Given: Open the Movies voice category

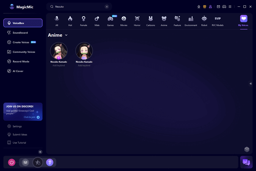Looking at the screenshot, I should point(124,21).
